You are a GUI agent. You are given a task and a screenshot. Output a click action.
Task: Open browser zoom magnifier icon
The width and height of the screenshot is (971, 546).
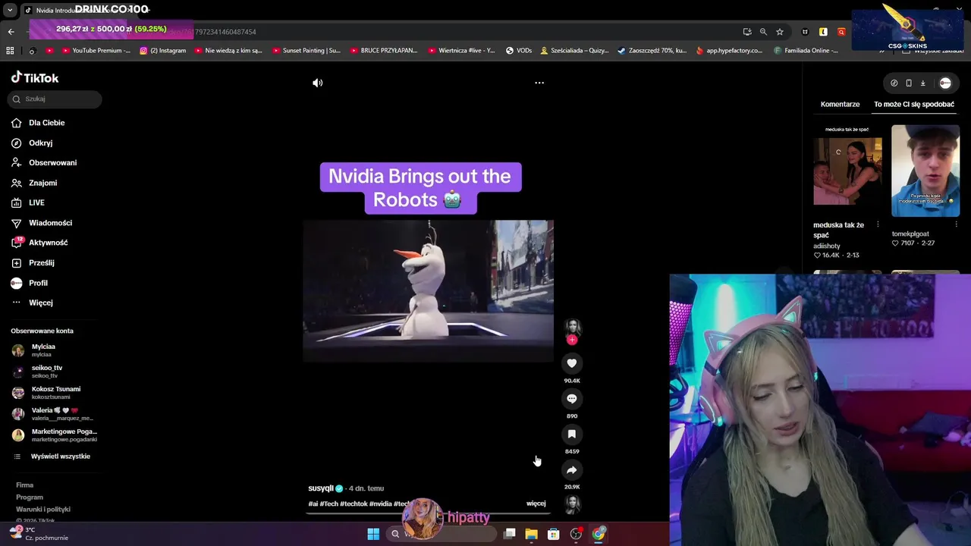tap(763, 32)
